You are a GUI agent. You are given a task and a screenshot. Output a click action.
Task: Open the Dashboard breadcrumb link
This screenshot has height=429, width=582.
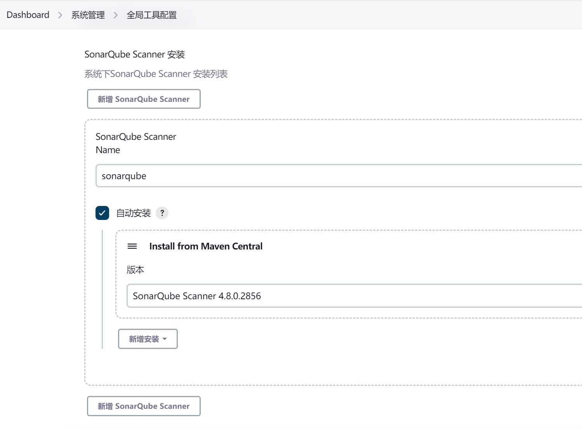click(x=28, y=15)
